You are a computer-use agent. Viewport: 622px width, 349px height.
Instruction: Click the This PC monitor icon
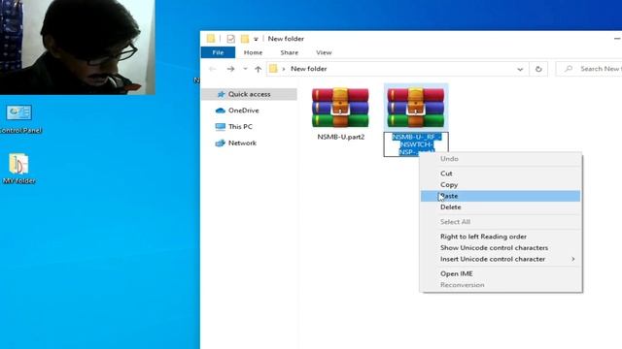coord(221,127)
